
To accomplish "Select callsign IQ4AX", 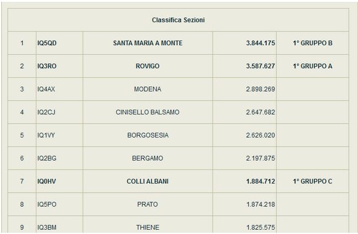I will point(46,89).
